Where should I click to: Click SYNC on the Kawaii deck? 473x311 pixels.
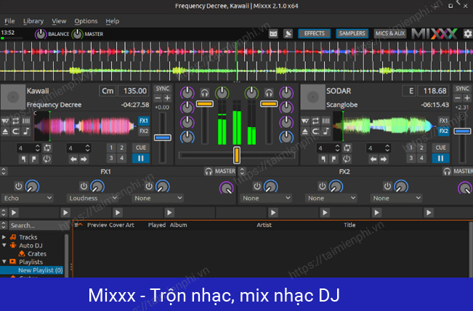tap(163, 89)
